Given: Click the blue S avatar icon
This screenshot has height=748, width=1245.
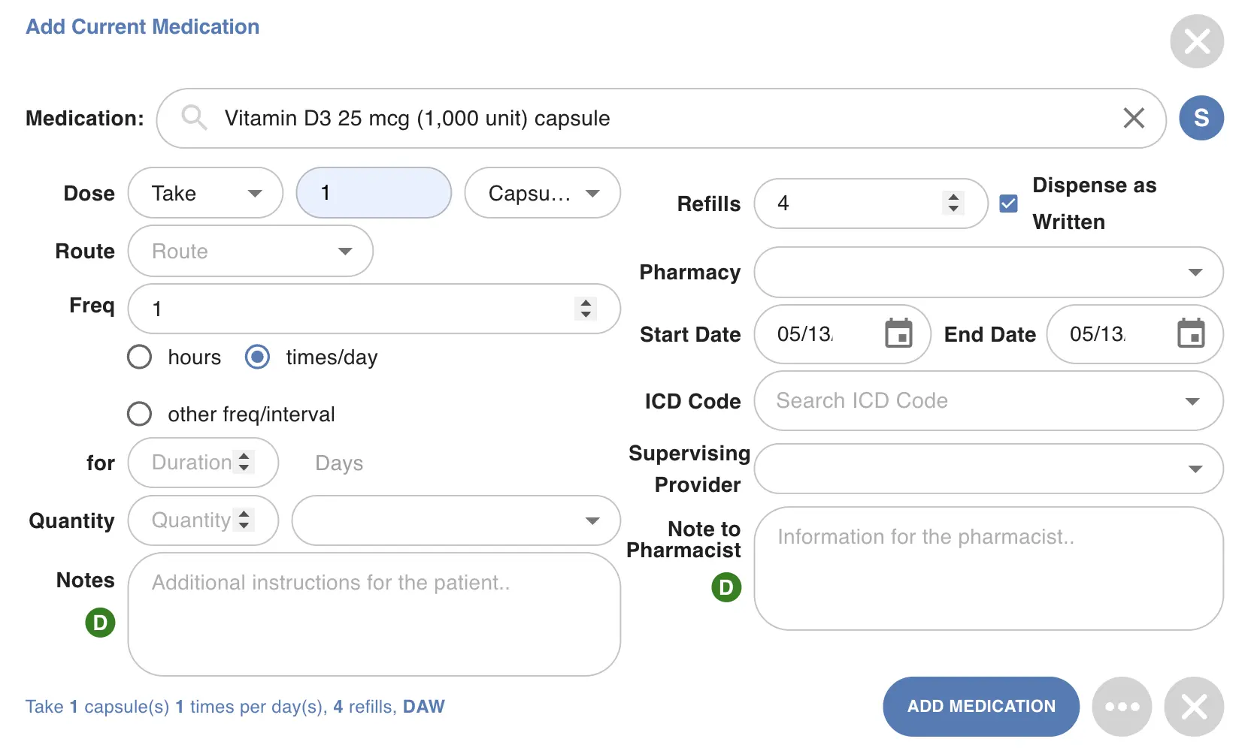Looking at the screenshot, I should coord(1201,118).
